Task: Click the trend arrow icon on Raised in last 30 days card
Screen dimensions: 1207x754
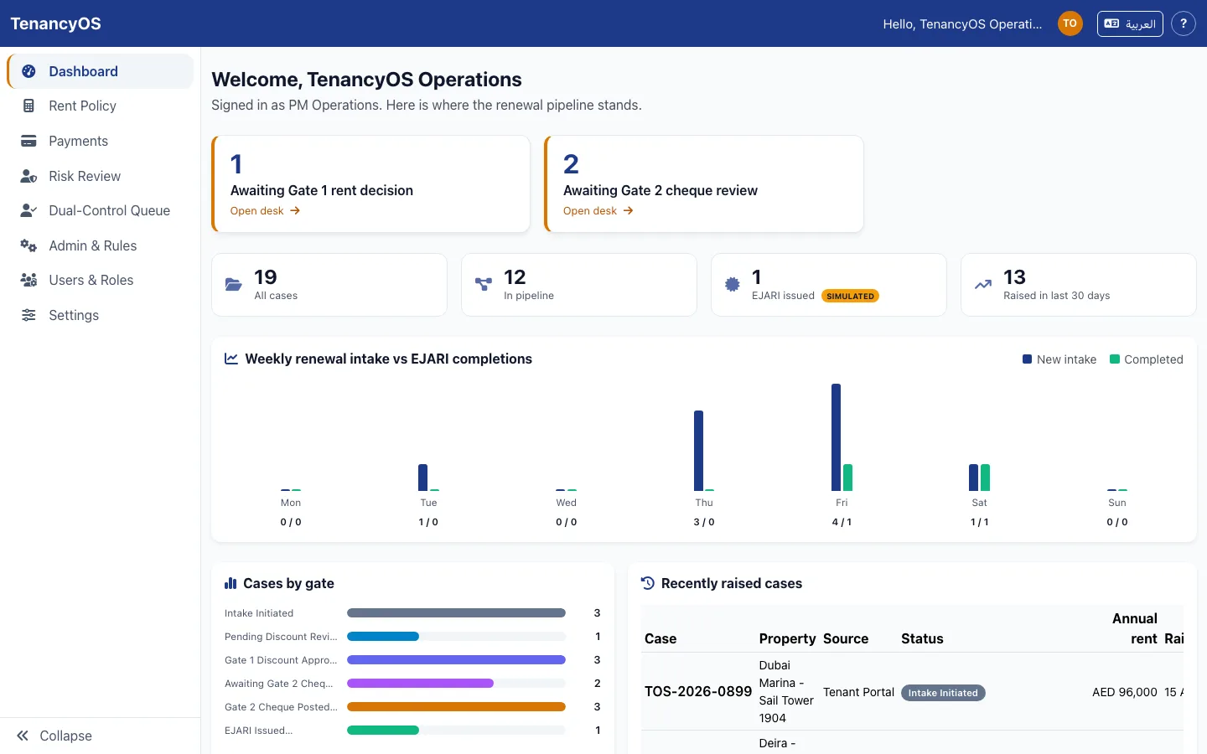Action: (x=982, y=285)
